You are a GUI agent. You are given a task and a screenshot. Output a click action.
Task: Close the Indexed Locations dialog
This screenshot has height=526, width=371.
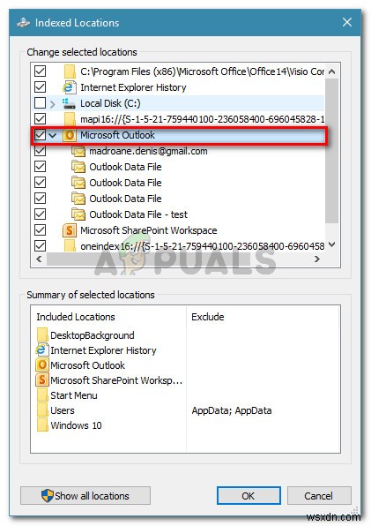click(347, 22)
